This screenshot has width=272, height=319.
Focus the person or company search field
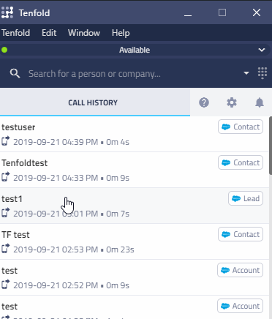tap(133, 73)
